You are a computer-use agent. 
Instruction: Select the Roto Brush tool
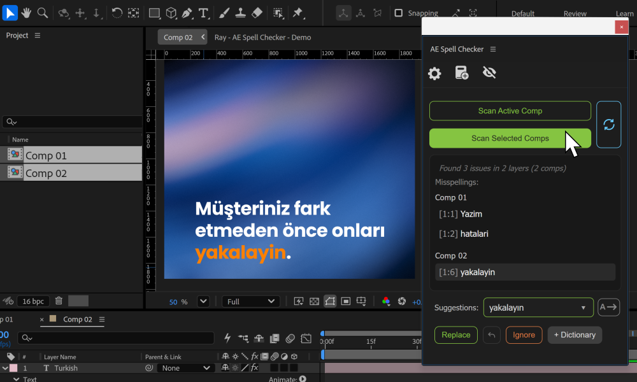(278, 13)
